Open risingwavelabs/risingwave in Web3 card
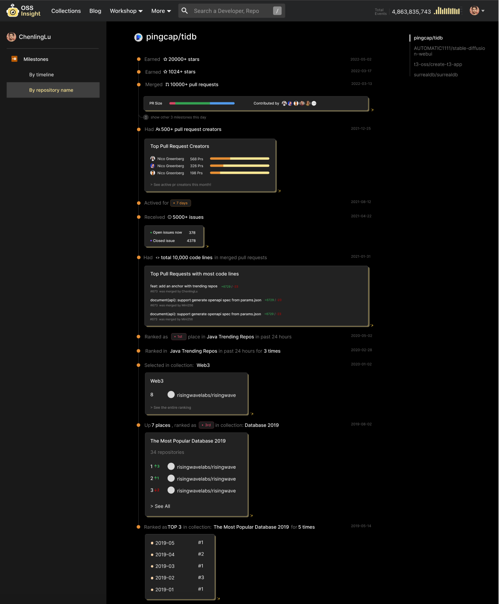 click(x=206, y=395)
